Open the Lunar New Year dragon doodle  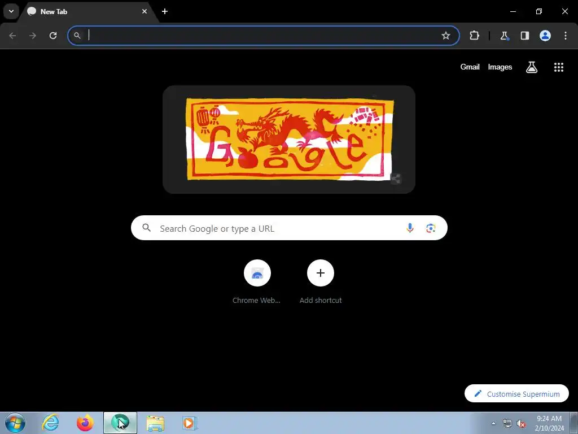(290, 139)
